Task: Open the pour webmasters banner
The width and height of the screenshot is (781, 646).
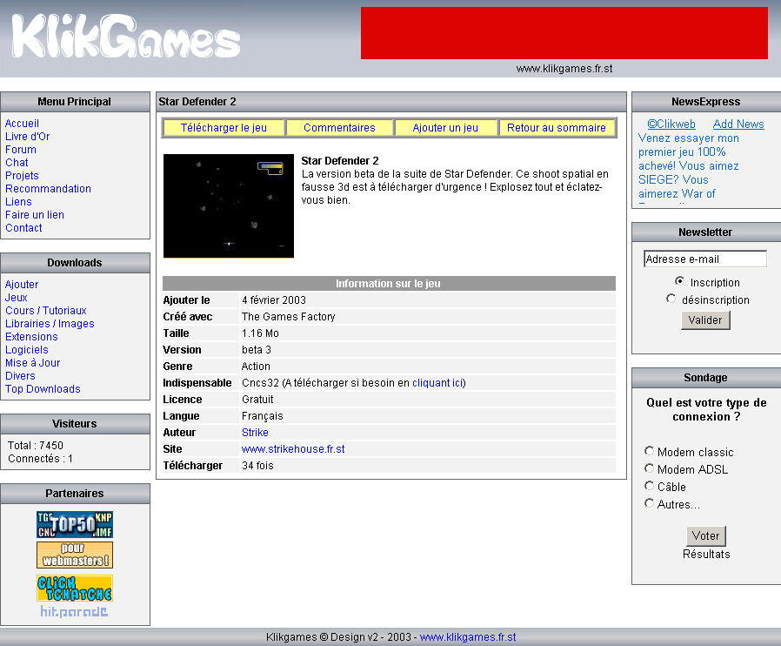Action: point(75,555)
